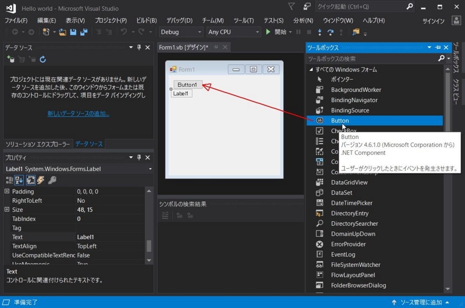This screenshot has height=308, width=465.
Task: Click the toolbox search magnifier icon
Action: 441,59
